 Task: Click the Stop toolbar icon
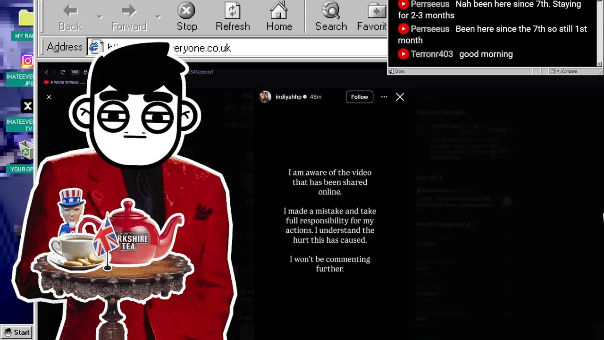point(187,17)
